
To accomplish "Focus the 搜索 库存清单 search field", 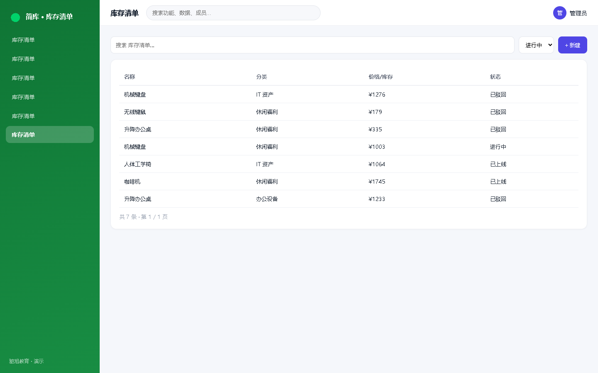I will tap(312, 45).
